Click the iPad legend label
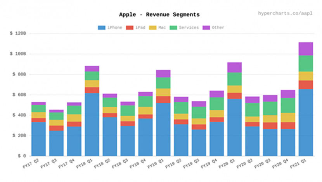The image size is (322, 182). pyautogui.click(x=140, y=28)
